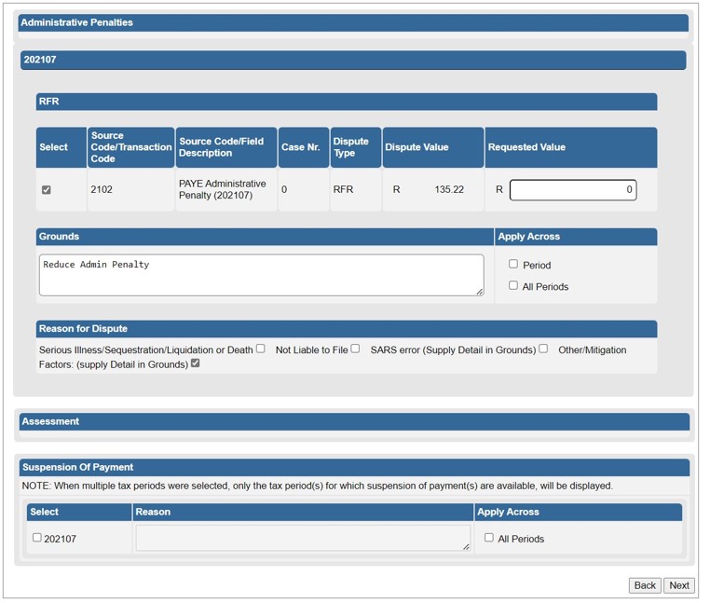710x603 pixels.
Task: Click the Requested Value column header
Action: [571, 147]
